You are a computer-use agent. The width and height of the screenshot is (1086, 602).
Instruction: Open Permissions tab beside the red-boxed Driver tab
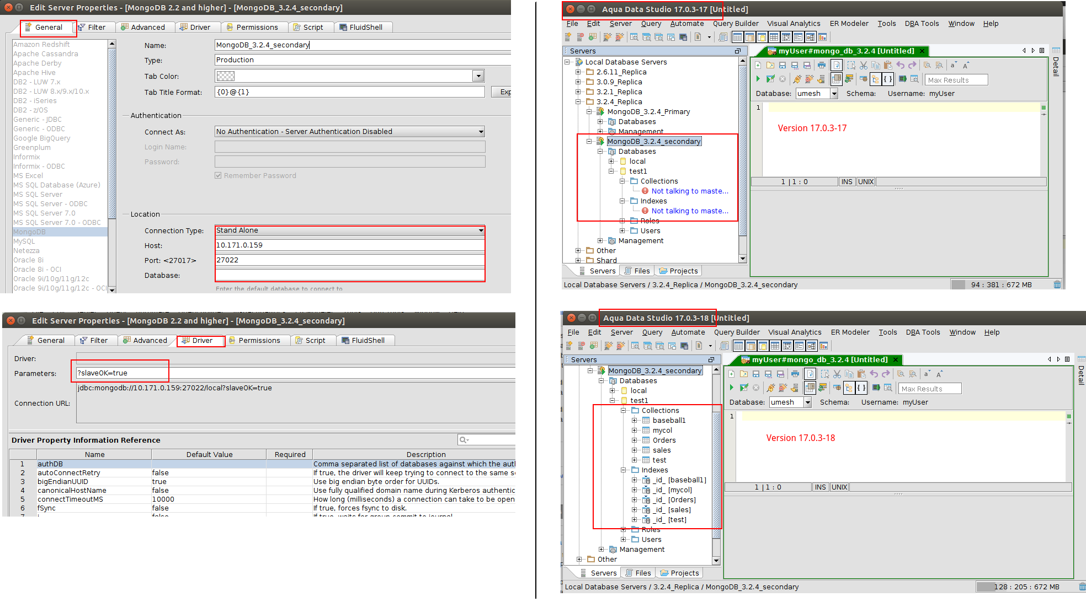tap(258, 341)
